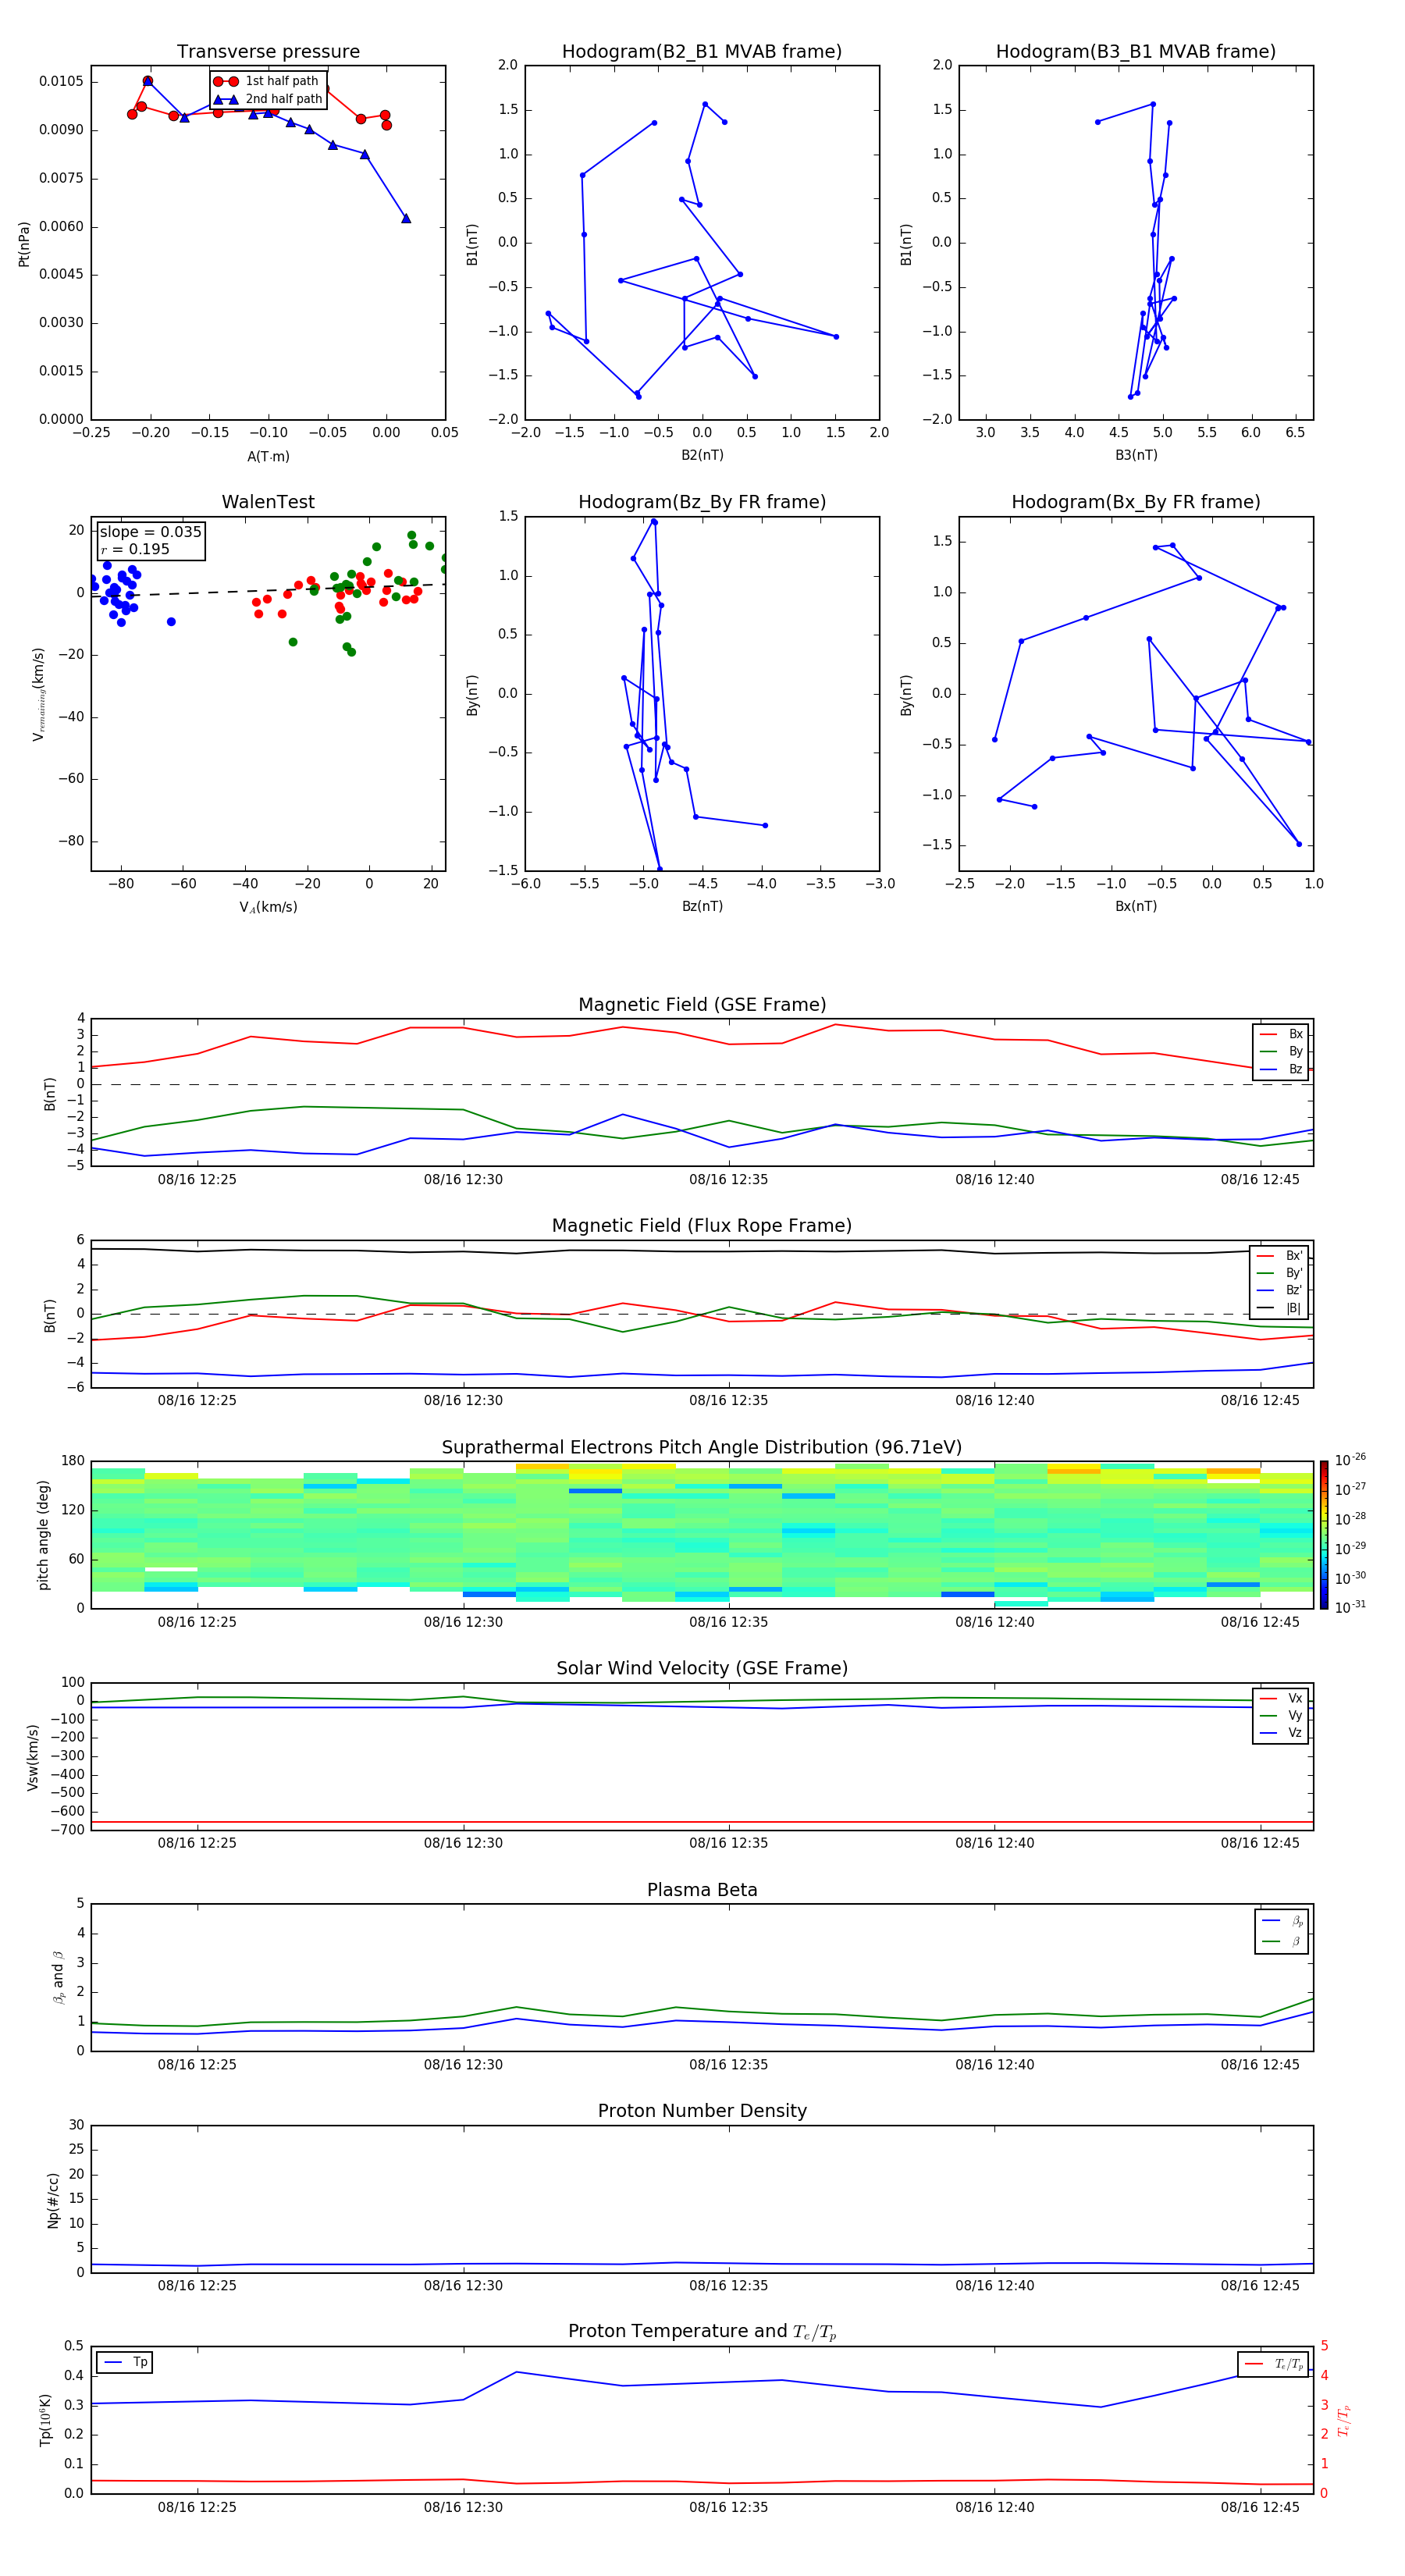Click '2nd half path' legend entry
The image size is (1405, 2576).
click(x=268, y=99)
